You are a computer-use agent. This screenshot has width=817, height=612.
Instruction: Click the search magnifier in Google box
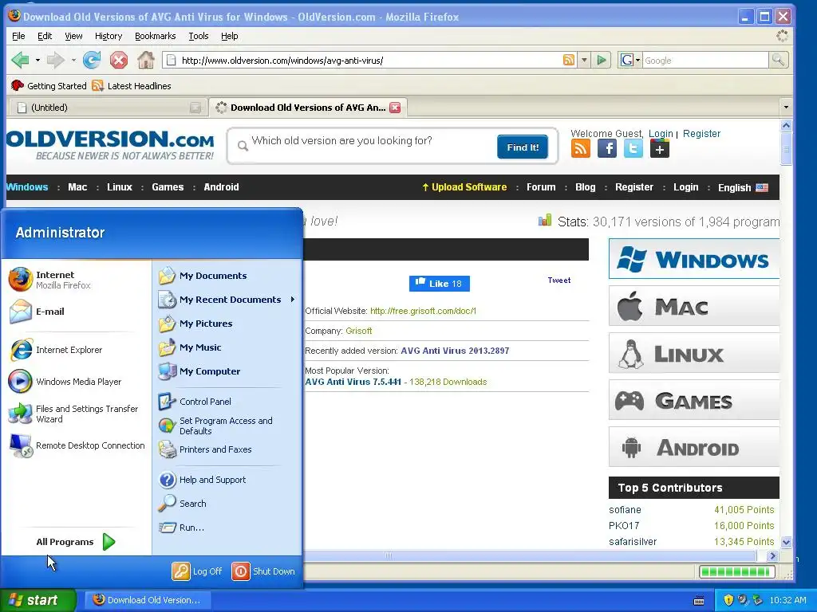(778, 61)
